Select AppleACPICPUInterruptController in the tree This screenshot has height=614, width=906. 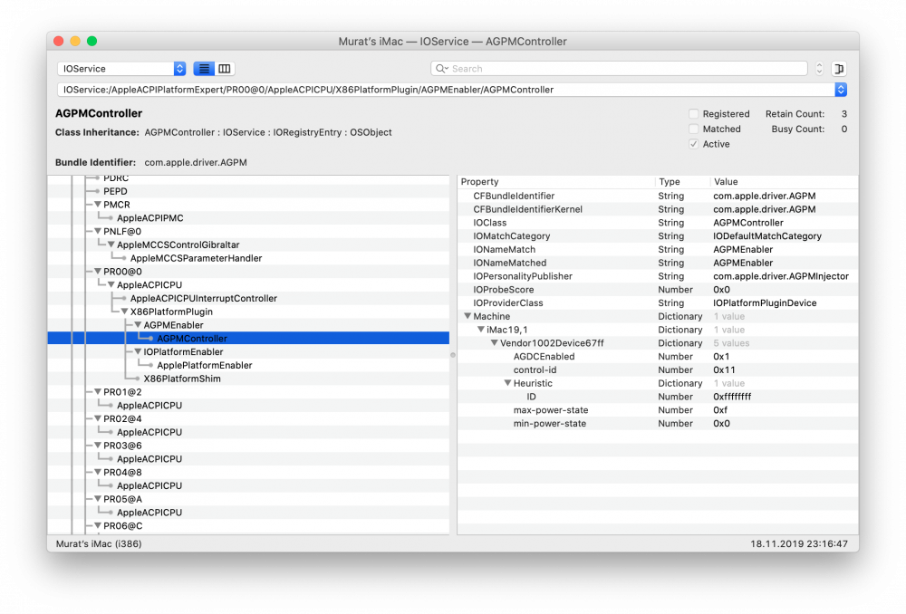(203, 299)
